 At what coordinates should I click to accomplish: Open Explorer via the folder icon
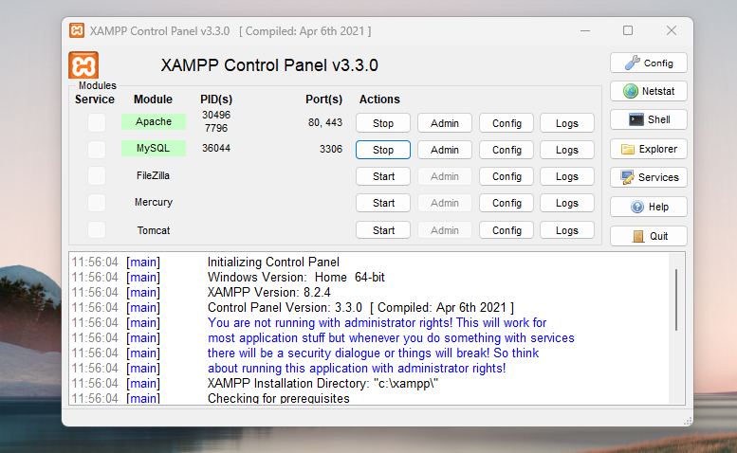coord(627,149)
